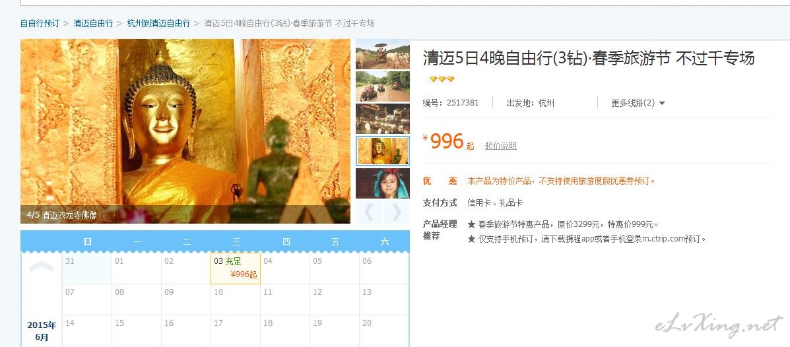Click calendar date 10

click(236, 300)
